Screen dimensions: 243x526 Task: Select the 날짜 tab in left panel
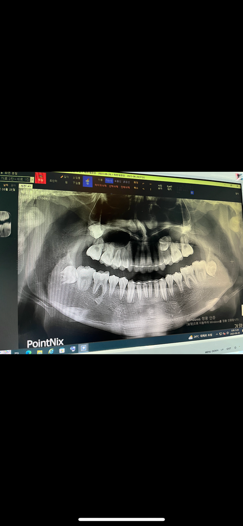[6, 185]
